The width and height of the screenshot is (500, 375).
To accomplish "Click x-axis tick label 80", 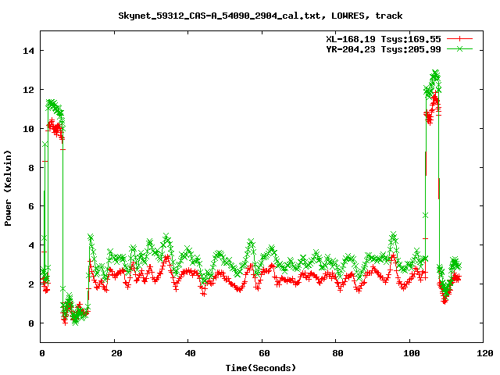I will pyautogui.click(x=337, y=353).
